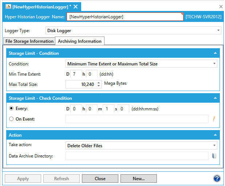Image resolution: width=225 pixels, height=186 pixels.
Task: Click the On Event lightning bolt icon
Action: (214, 119)
